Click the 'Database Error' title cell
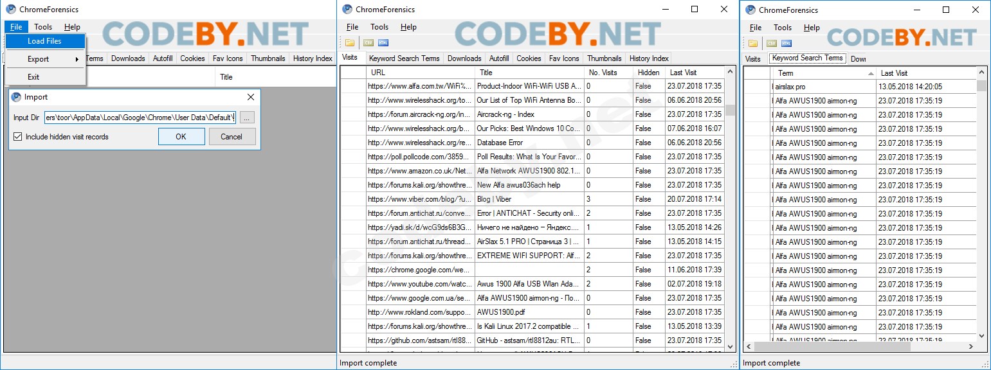The image size is (991, 370). [x=530, y=143]
